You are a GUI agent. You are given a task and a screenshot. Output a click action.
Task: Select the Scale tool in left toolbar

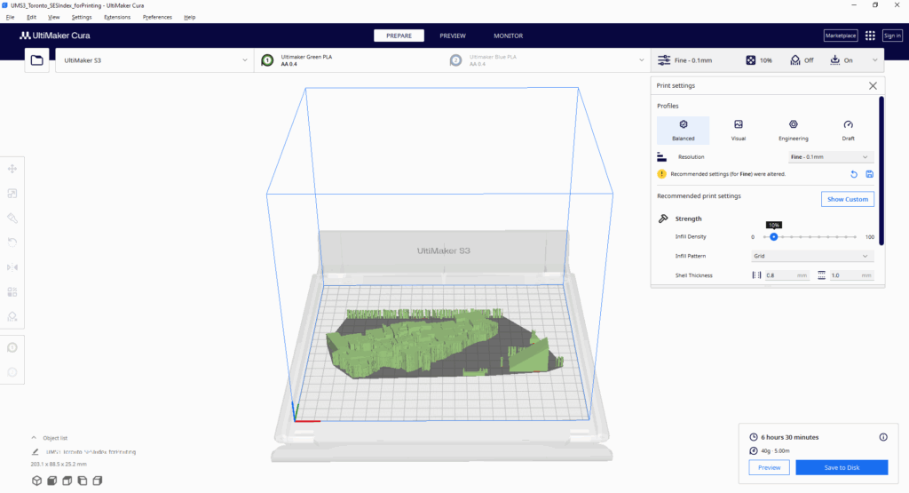tap(12, 193)
